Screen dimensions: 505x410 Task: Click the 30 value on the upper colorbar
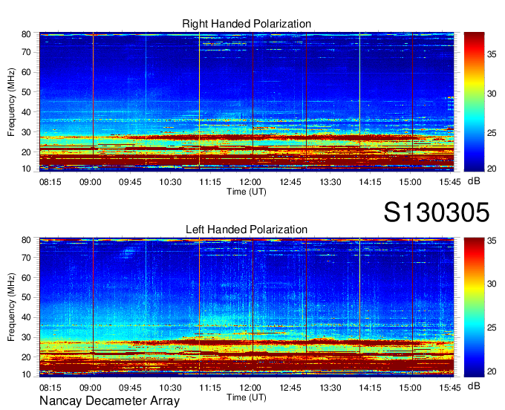pos(492,94)
